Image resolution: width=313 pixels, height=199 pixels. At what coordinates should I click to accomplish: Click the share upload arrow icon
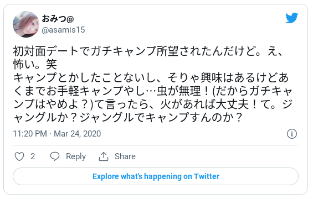click(104, 156)
